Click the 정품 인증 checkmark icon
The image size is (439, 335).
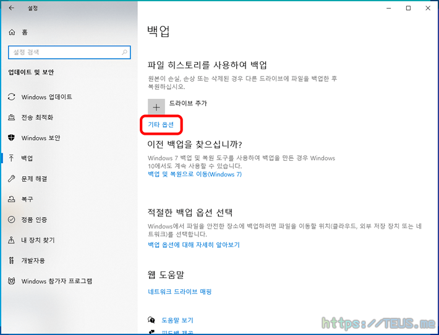[x=12, y=219]
